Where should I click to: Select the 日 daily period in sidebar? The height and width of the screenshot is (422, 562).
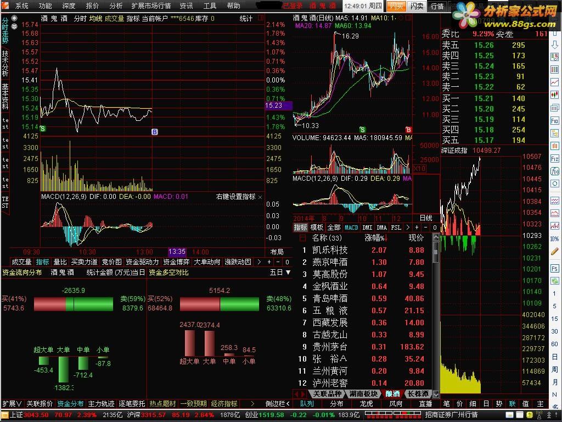(x=554, y=357)
